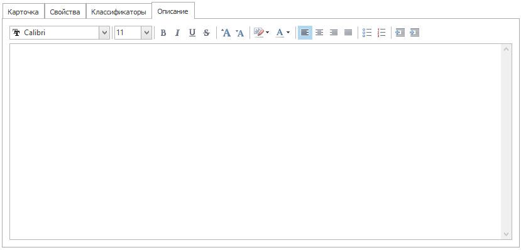Decrease paragraph indent

(x=400, y=33)
